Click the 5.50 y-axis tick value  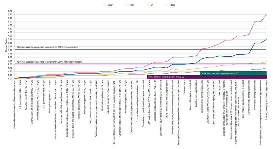click(10, 14)
